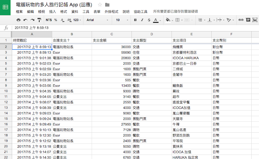
Task: Select cell 買抹茶
Action: [191, 146]
